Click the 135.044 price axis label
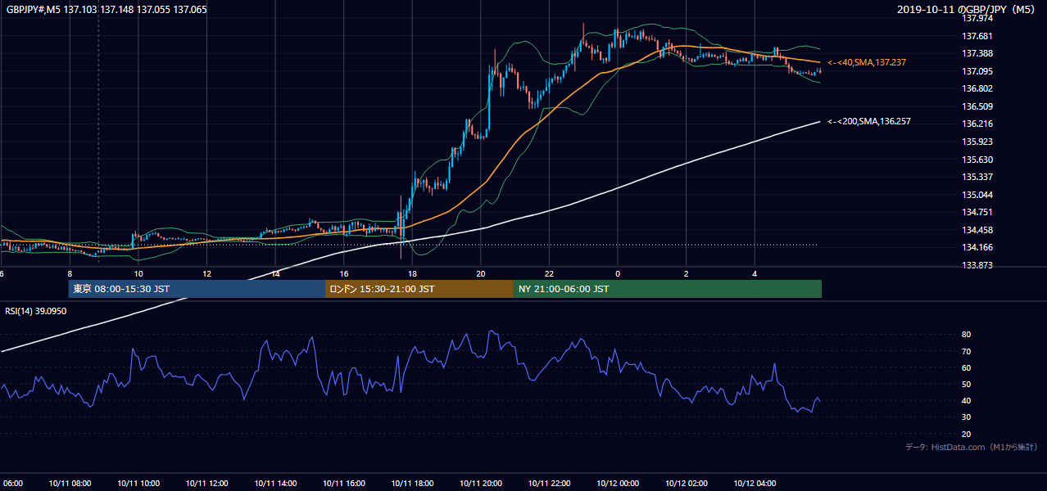Screen dimensions: 1047x491 tap(977, 195)
